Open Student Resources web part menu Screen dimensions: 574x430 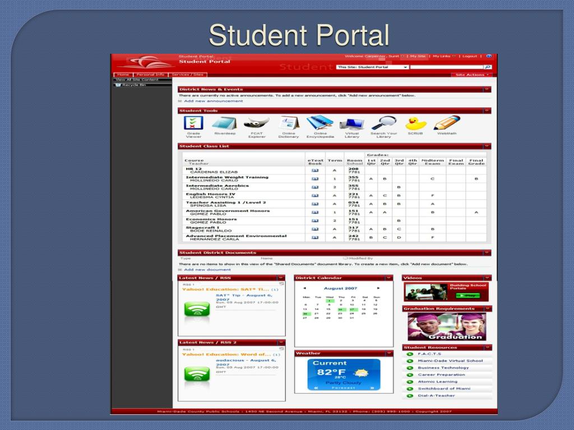click(x=488, y=347)
